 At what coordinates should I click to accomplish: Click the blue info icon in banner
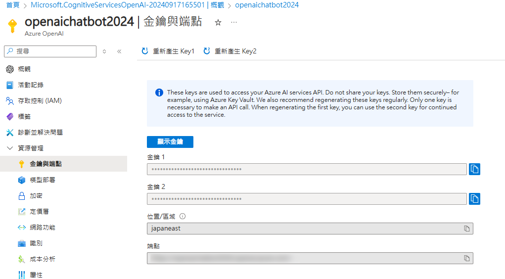pyautogui.click(x=159, y=93)
